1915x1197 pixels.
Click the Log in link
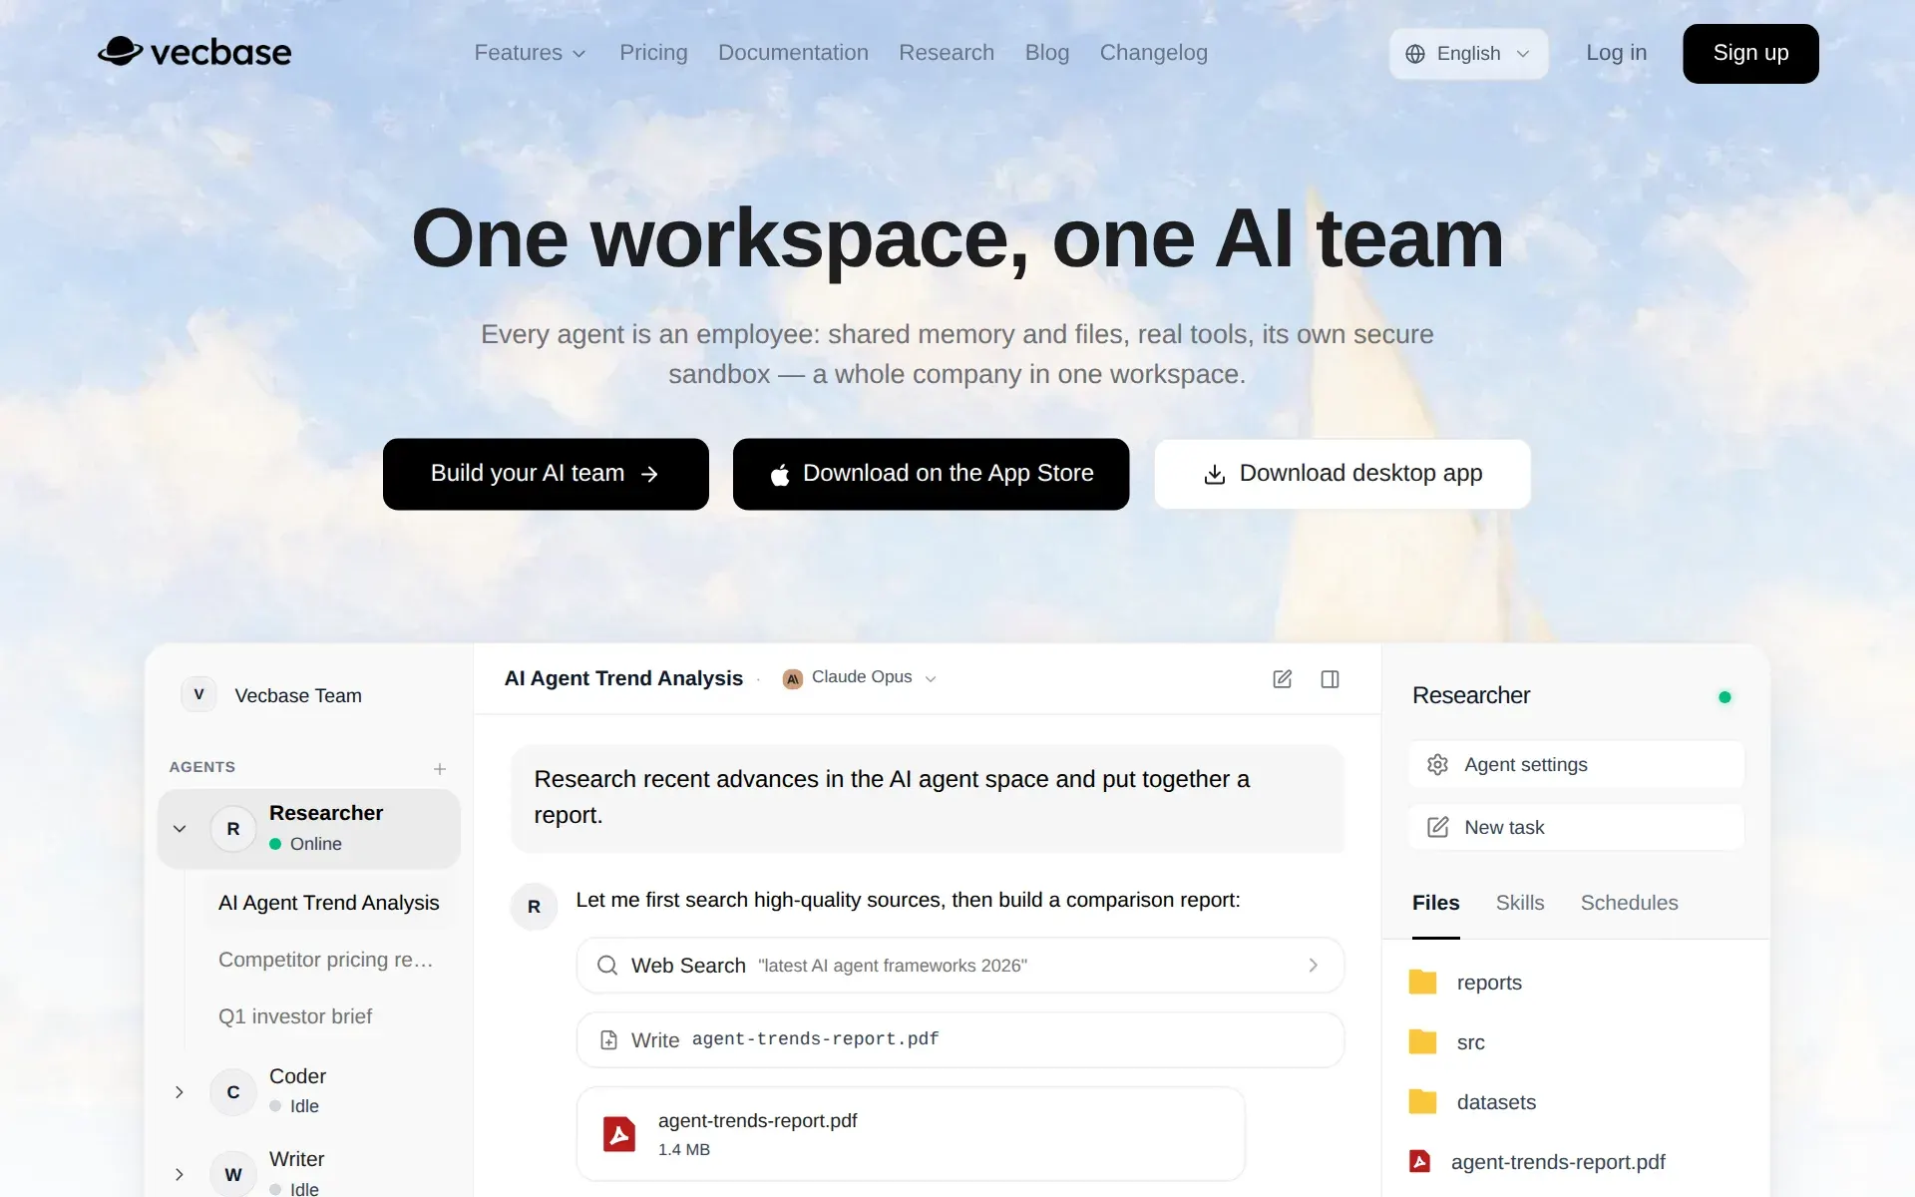(1616, 53)
